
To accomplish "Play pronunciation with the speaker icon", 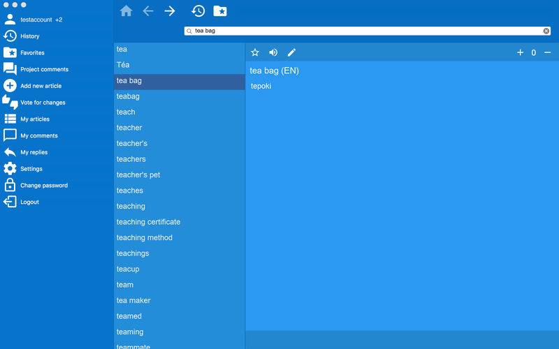I will coord(273,52).
